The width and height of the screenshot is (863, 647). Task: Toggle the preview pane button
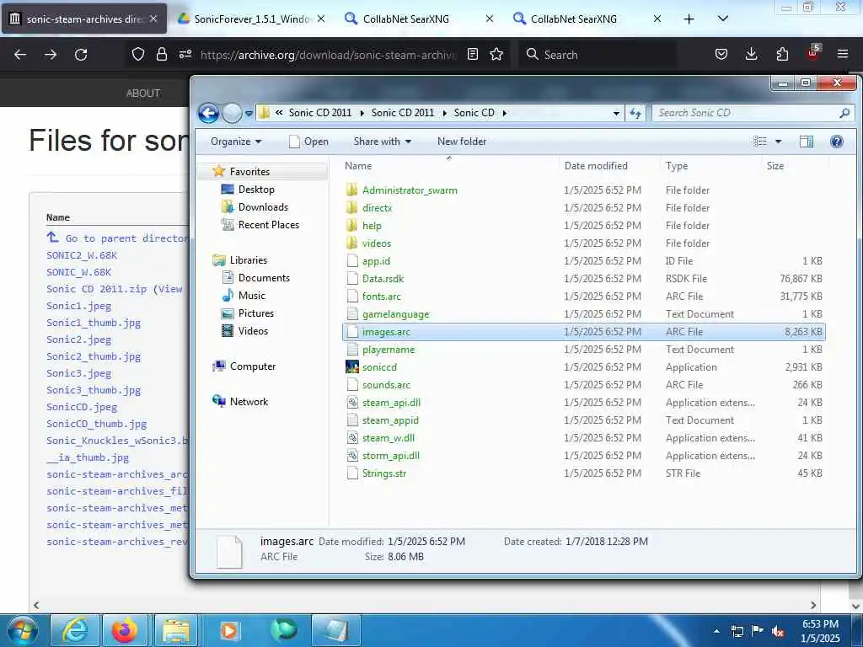(807, 142)
